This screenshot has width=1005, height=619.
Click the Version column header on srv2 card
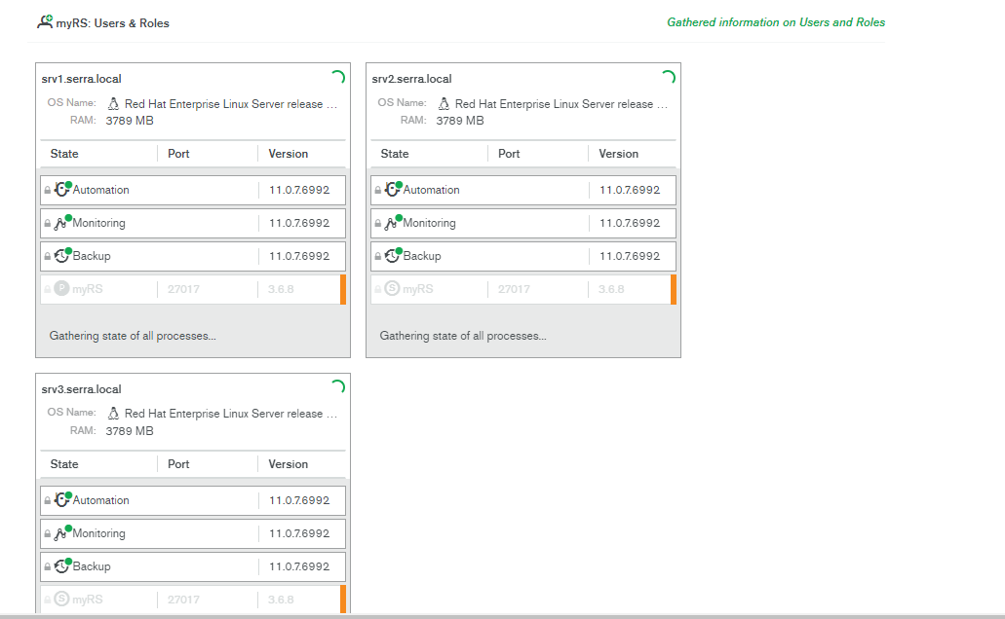coord(618,154)
